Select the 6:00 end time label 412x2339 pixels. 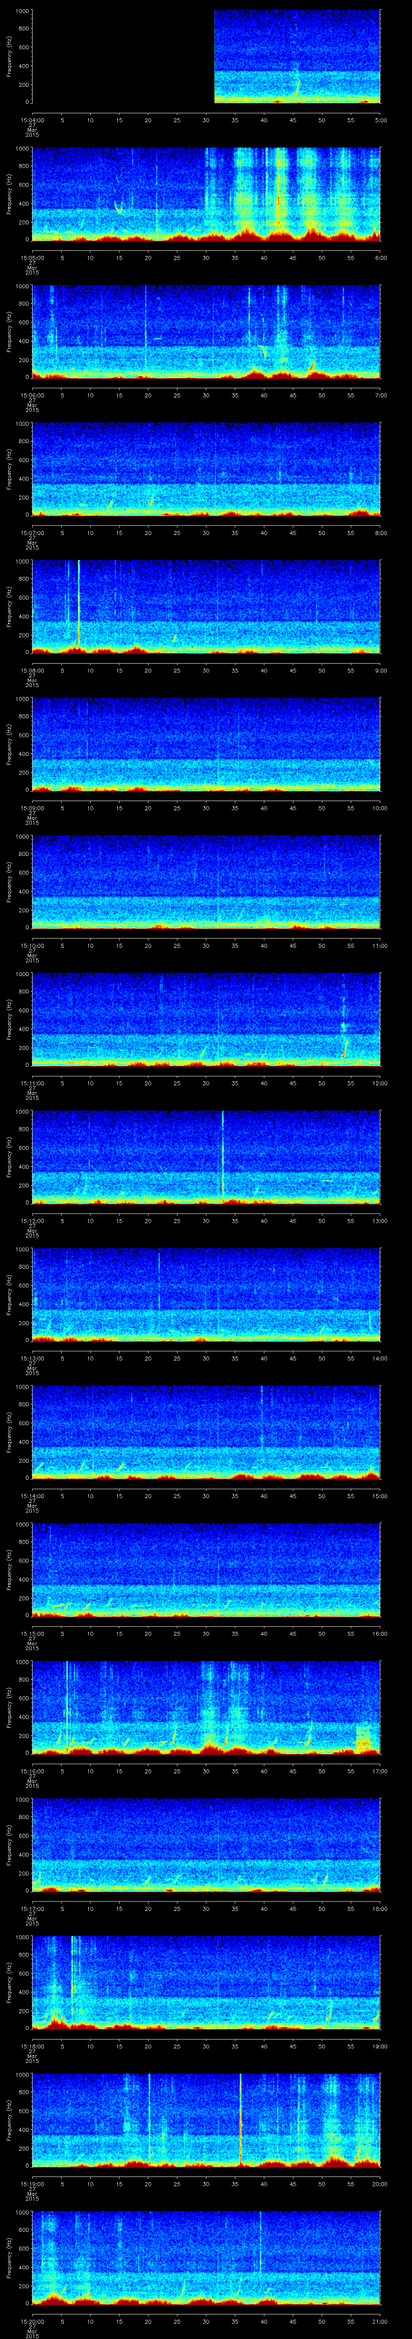click(x=379, y=258)
